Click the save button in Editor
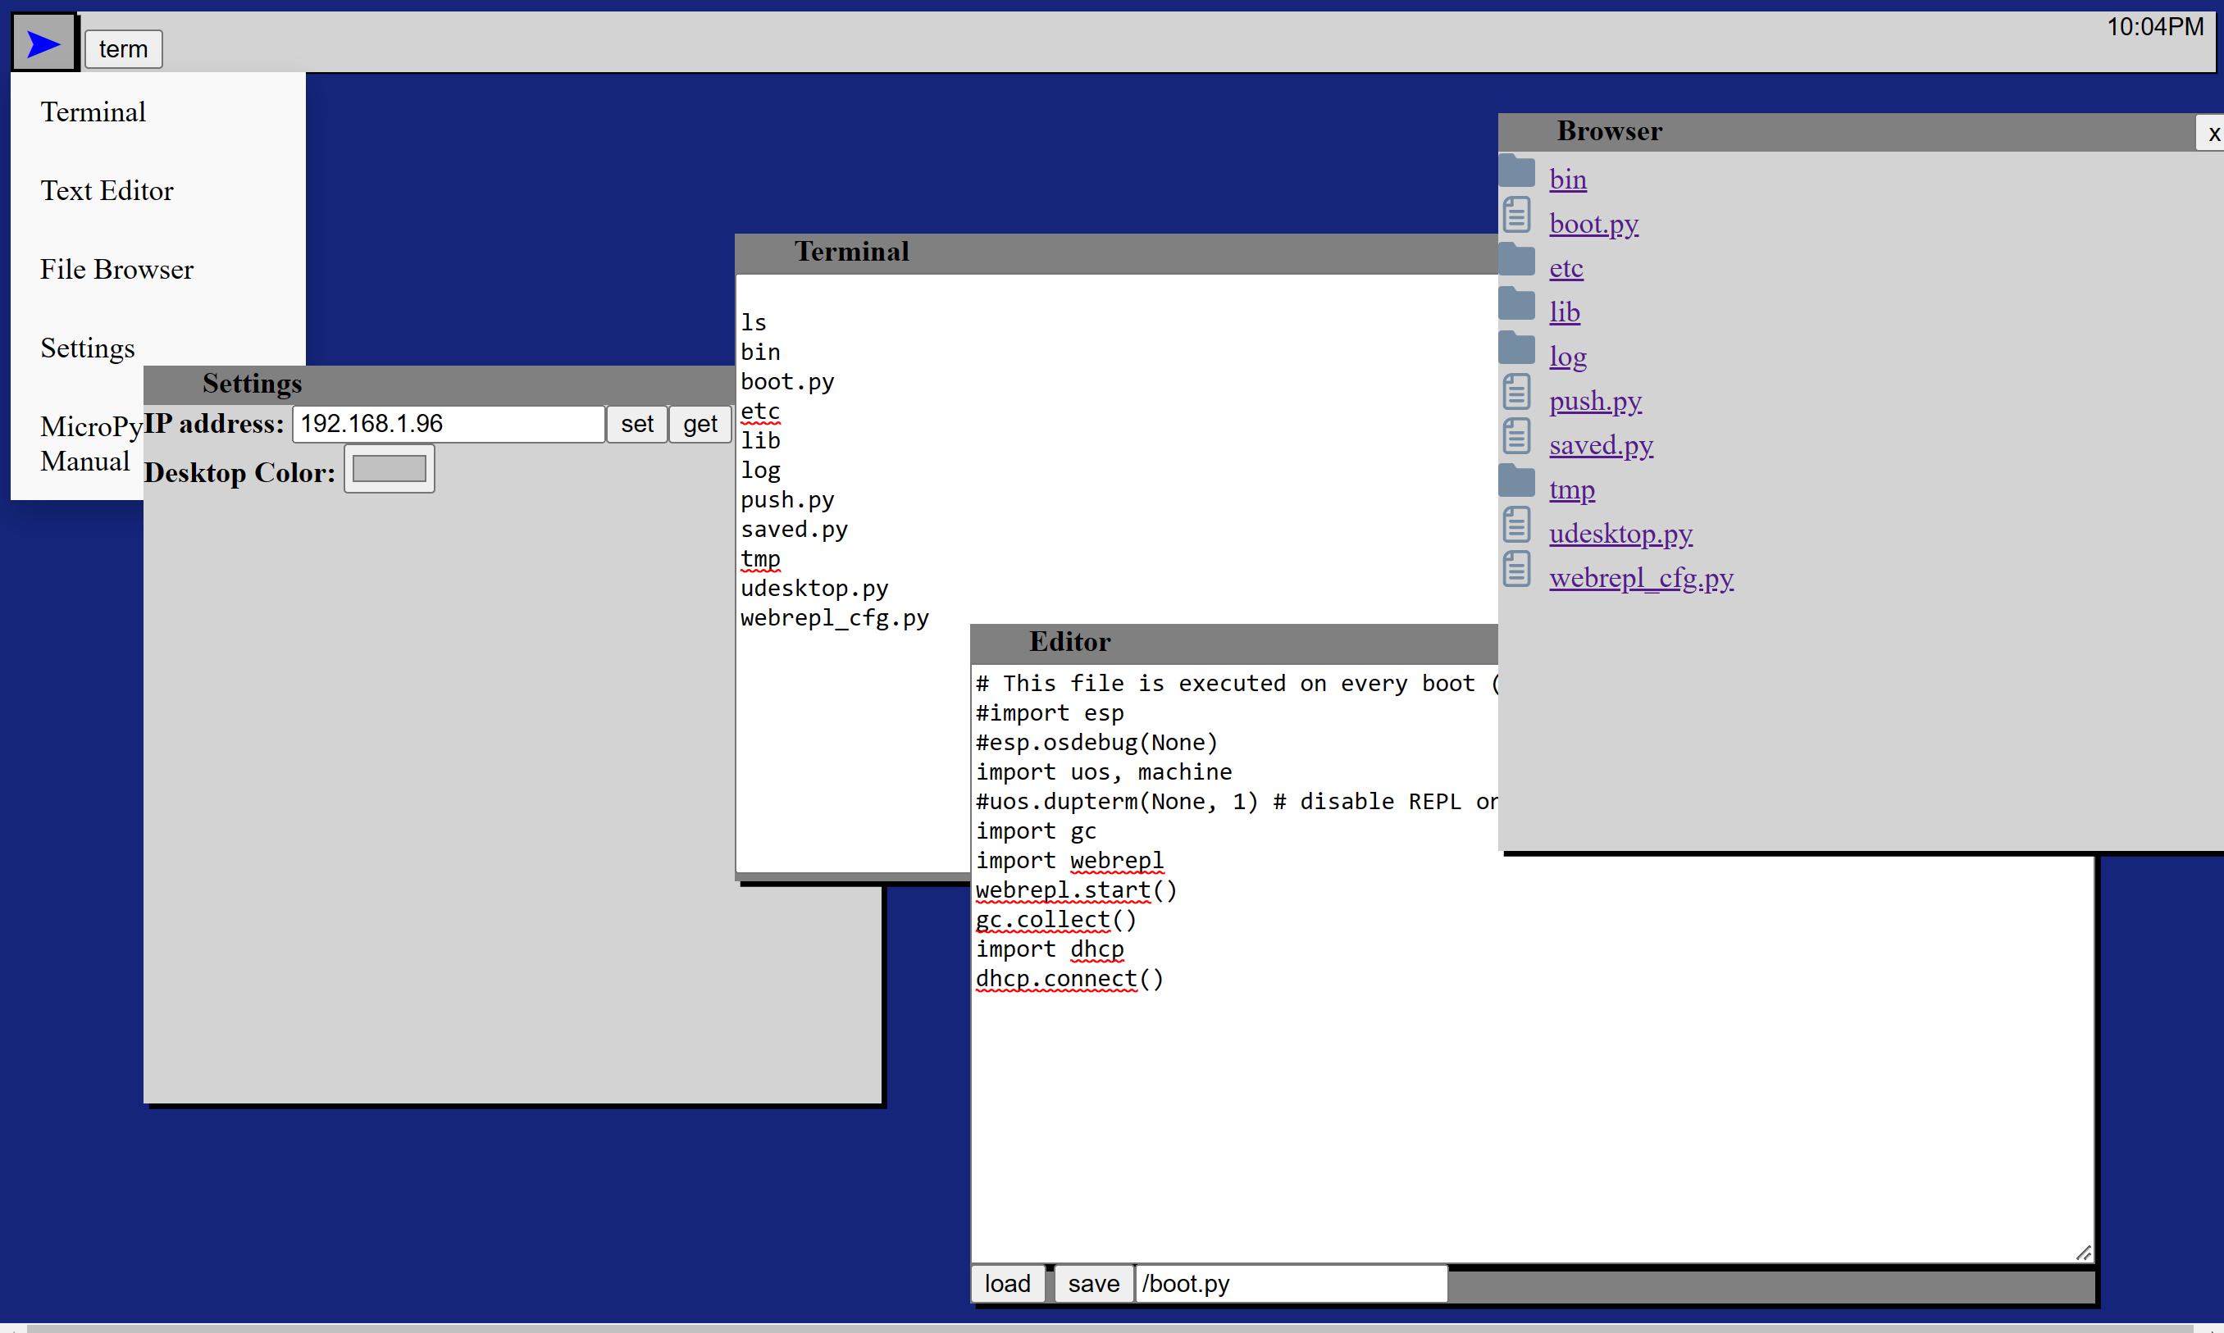The image size is (2224, 1333). [x=1092, y=1284]
